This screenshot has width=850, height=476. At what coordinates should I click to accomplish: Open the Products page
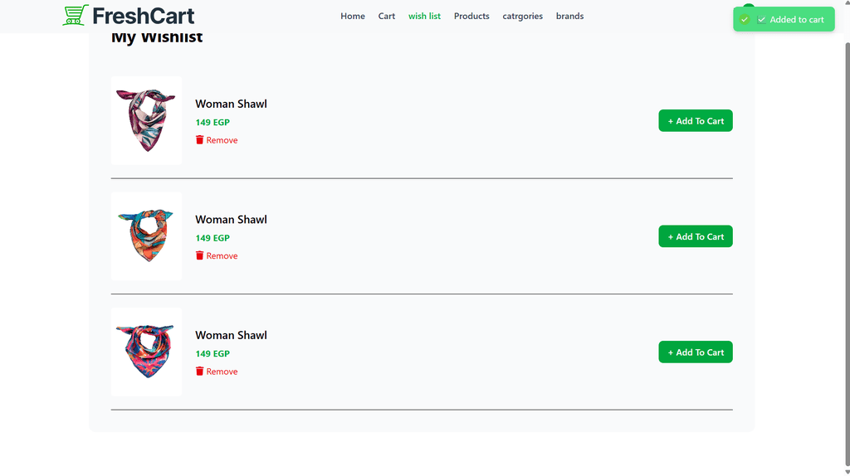[471, 16]
